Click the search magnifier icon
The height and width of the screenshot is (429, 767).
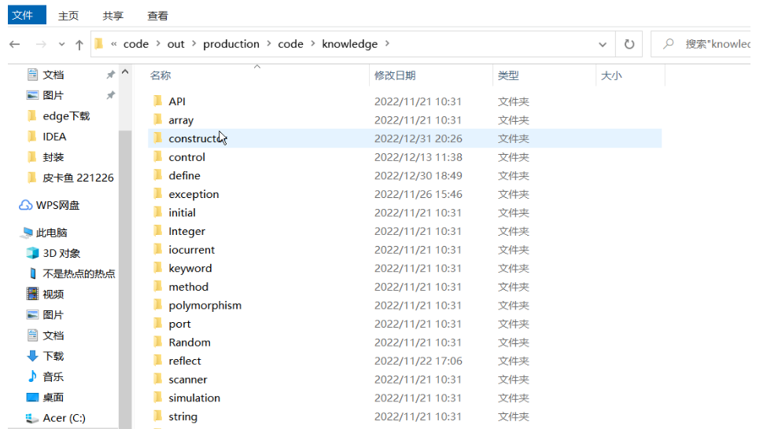[x=668, y=44]
